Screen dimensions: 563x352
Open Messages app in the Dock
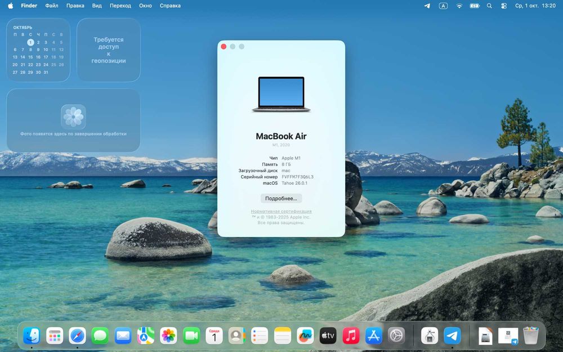[100, 336]
